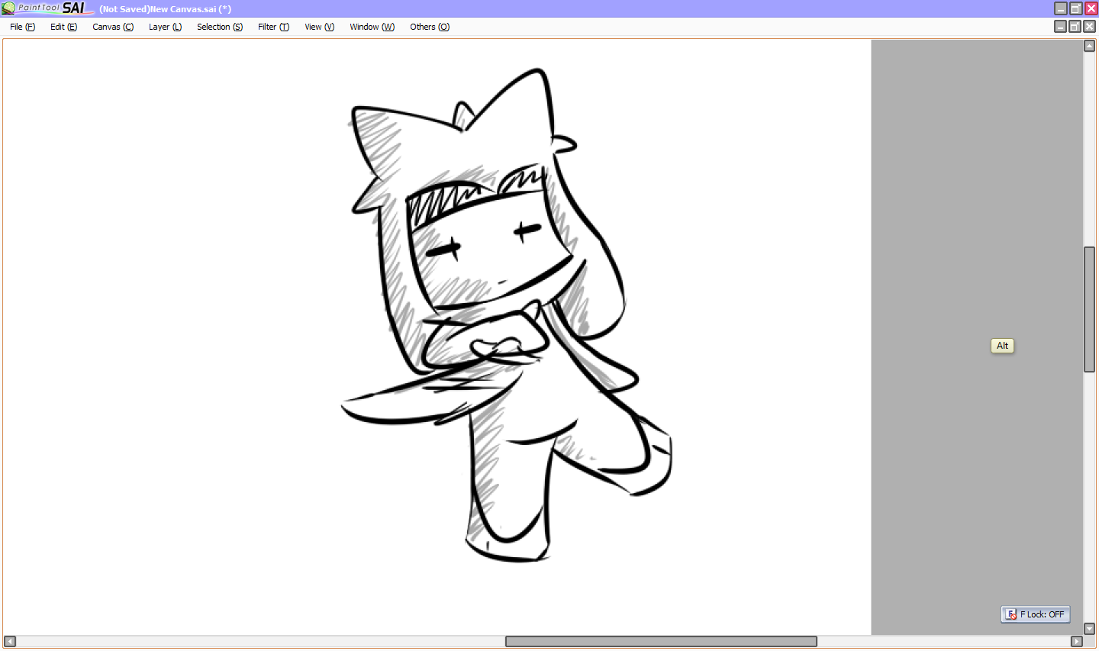The width and height of the screenshot is (1099, 651).
Task: Open the View menu
Action: point(319,27)
